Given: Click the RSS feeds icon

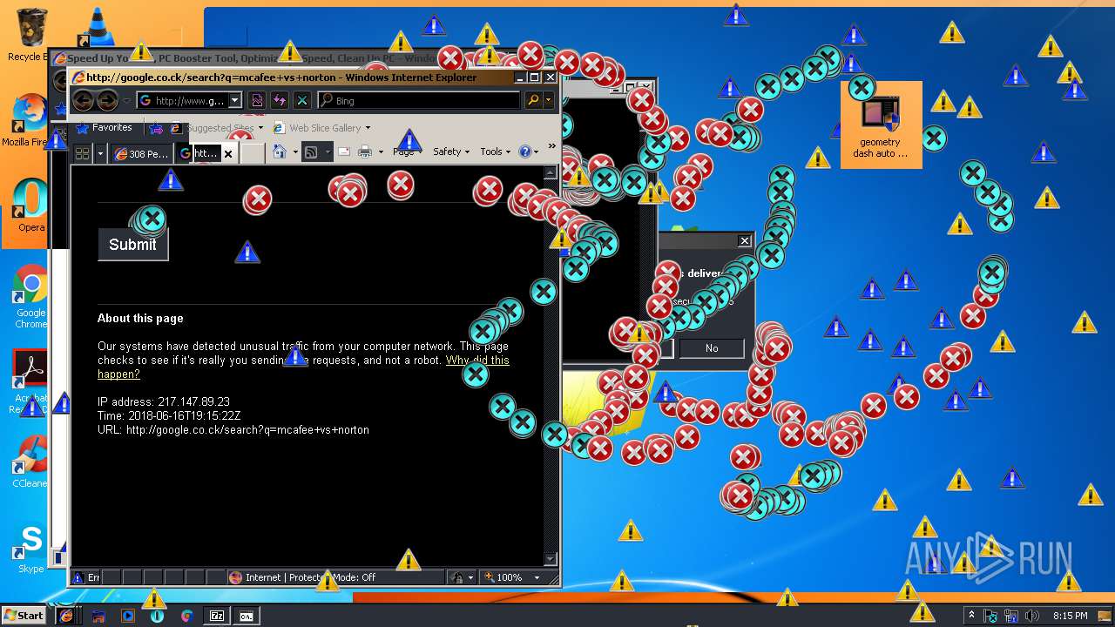Looking at the screenshot, I should click(x=310, y=152).
